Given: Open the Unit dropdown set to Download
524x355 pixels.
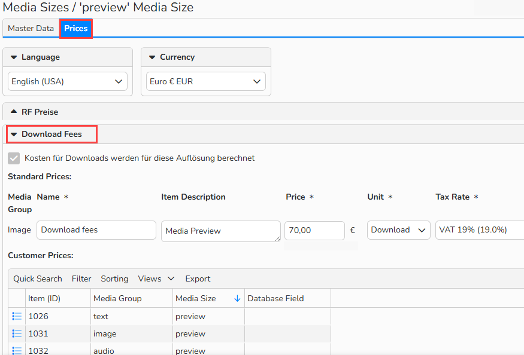Looking at the screenshot, I should [398, 230].
